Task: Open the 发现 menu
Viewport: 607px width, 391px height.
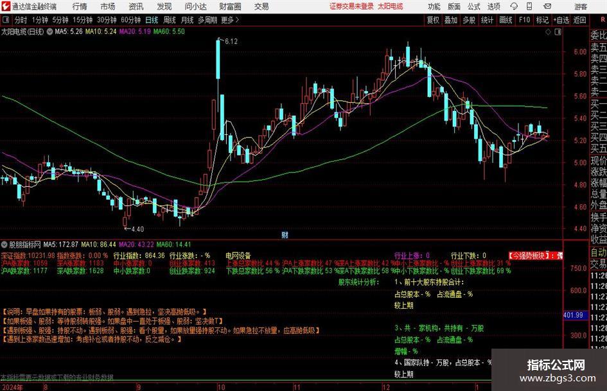Action: point(164,6)
